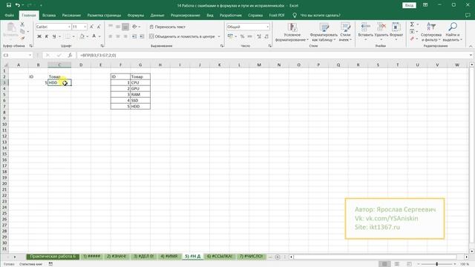Open Разметка страницы tab
Screen dimensions: 475x267
[x=104, y=15]
